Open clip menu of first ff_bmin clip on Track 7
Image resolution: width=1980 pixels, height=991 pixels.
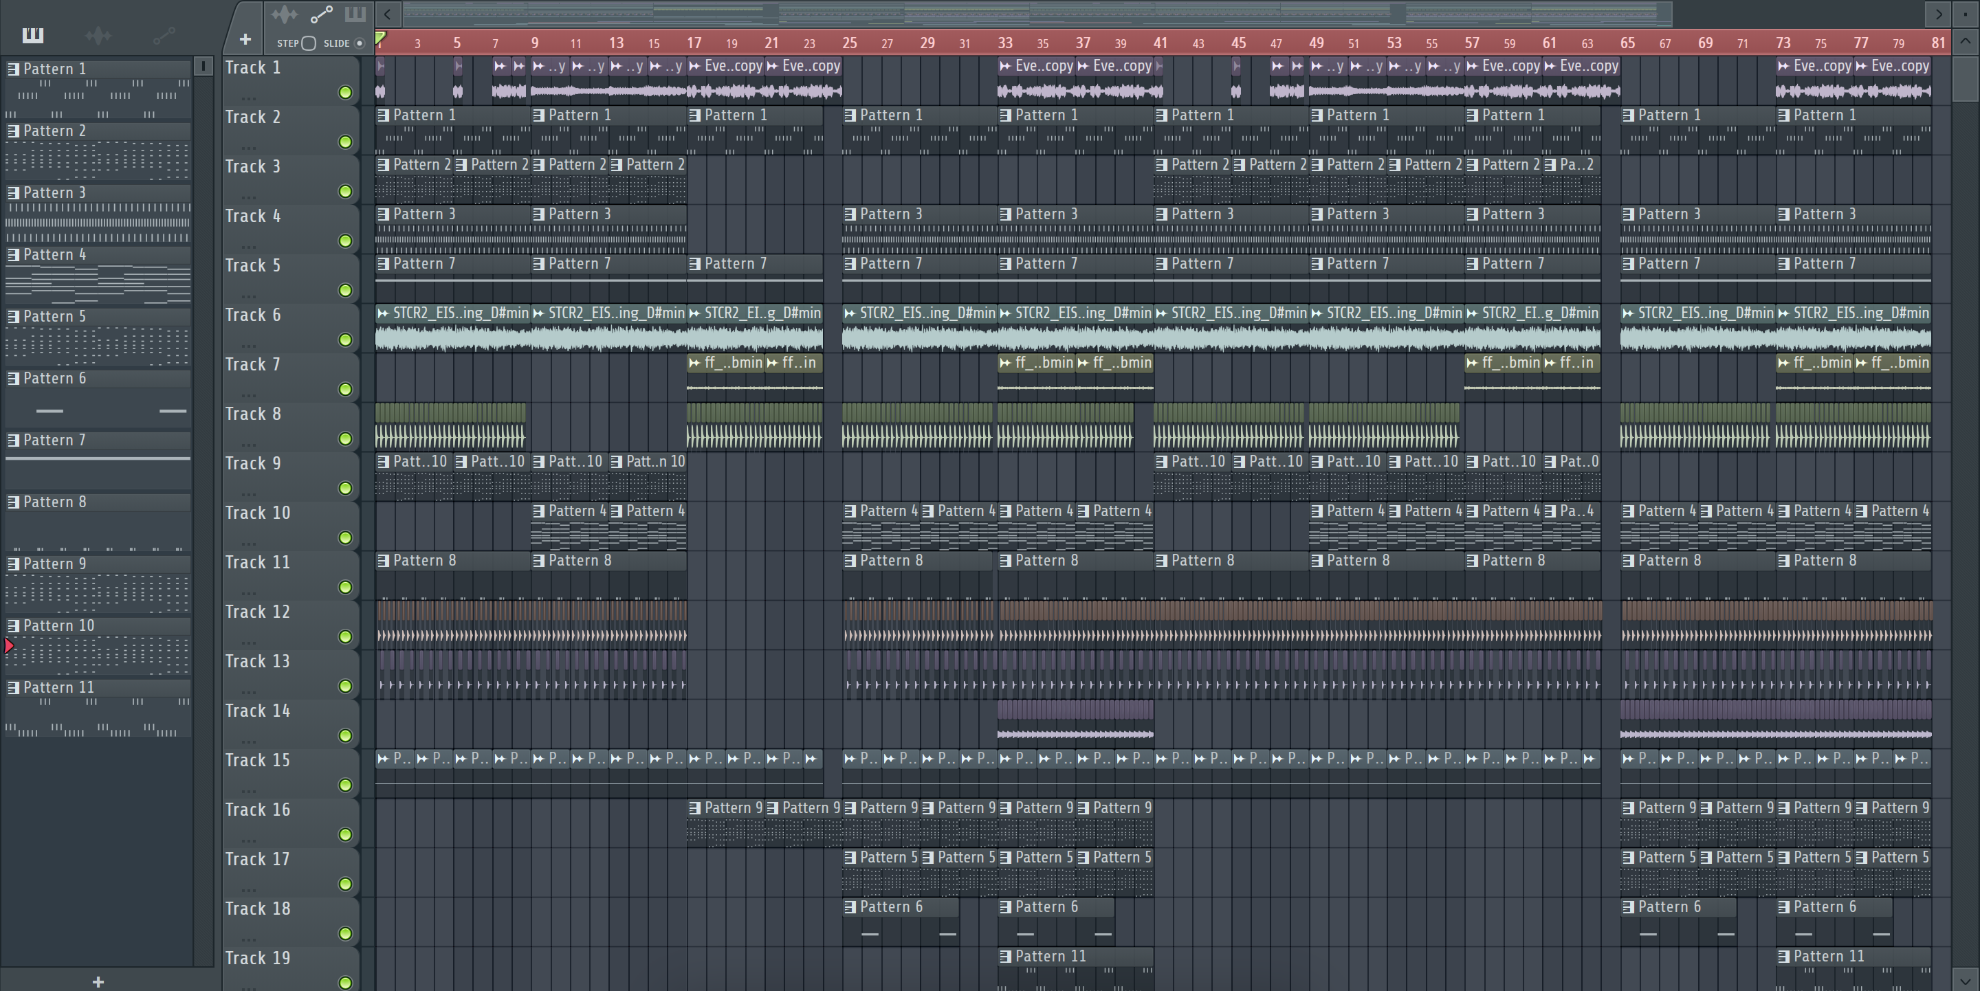click(694, 363)
